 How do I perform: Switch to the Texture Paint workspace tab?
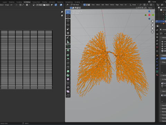(x=36, y=2)
